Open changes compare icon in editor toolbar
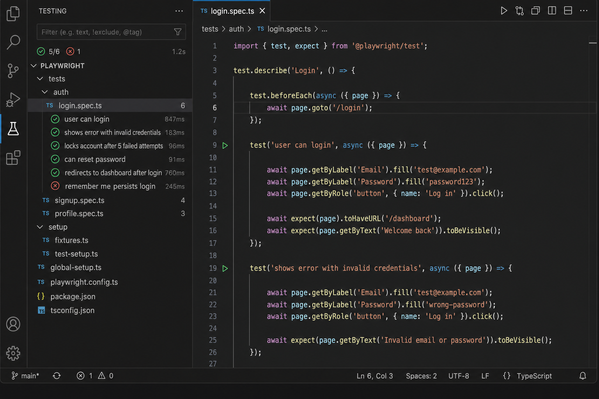Viewport: 599px width, 399px height. tap(519, 11)
